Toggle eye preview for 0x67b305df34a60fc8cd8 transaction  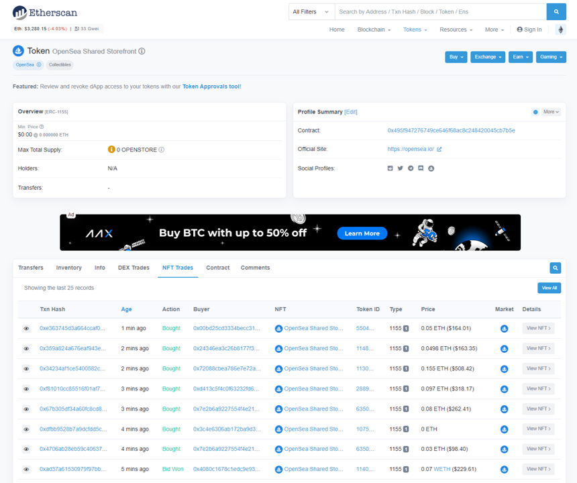(26, 409)
